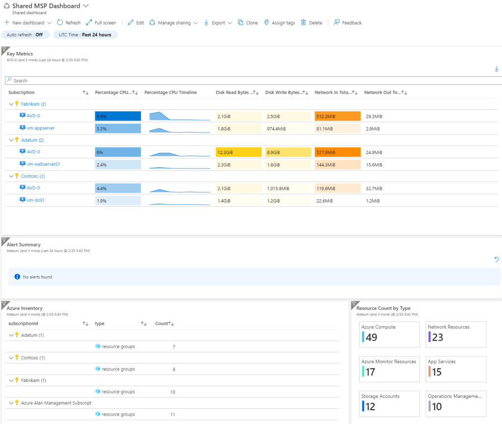The width and height of the screenshot is (502, 424).
Task: Delete the dashboard via trash icon
Action: click(x=303, y=23)
